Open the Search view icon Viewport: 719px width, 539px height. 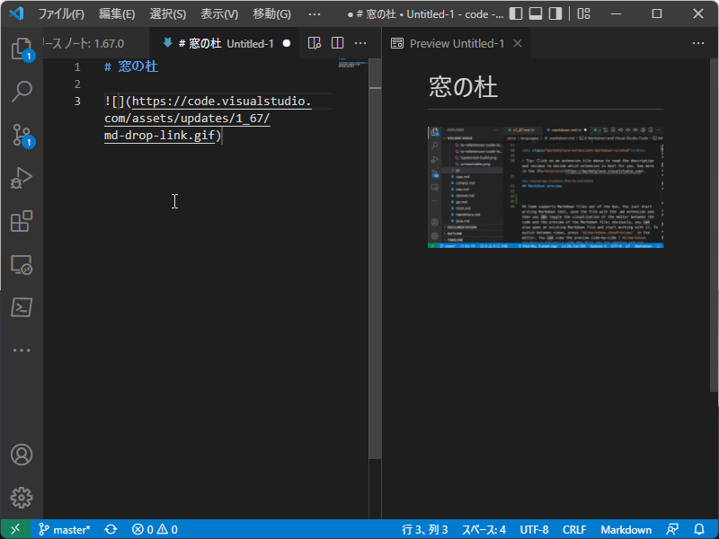22,92
